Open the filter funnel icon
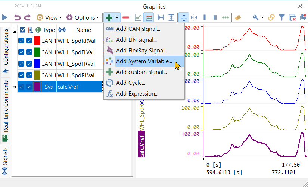The width and height of the screenshot is (308, 187). tap(282, 17)
